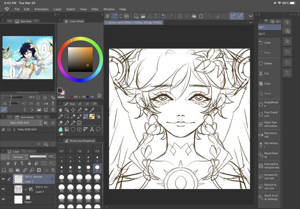Click the stepper beside command bar pen icon
This screenshot has height=209, width=300.
pyautogui.click(x=120, y=16)
